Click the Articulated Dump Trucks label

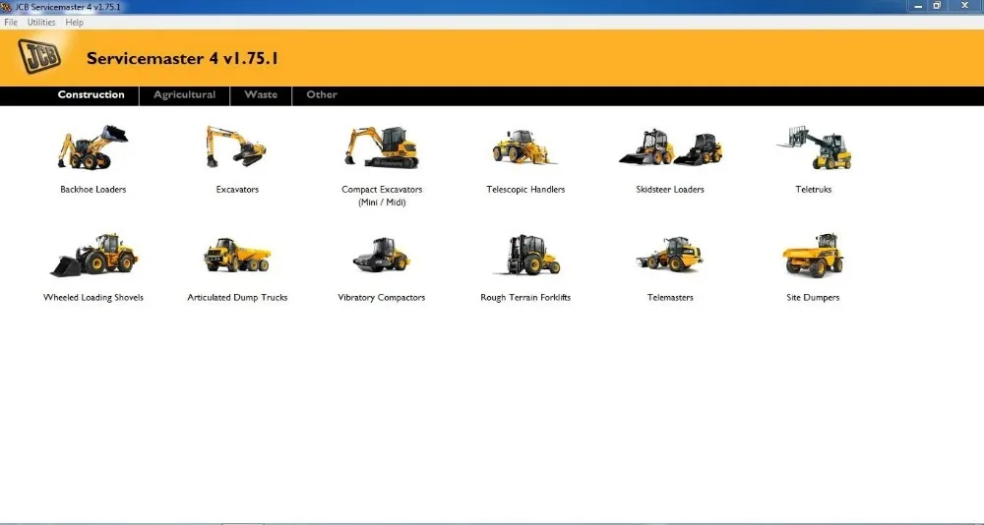pyautogui.click(x=237, y=297)
